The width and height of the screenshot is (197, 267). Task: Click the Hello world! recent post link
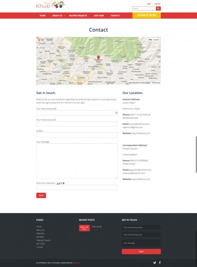[x=97, y=227]
